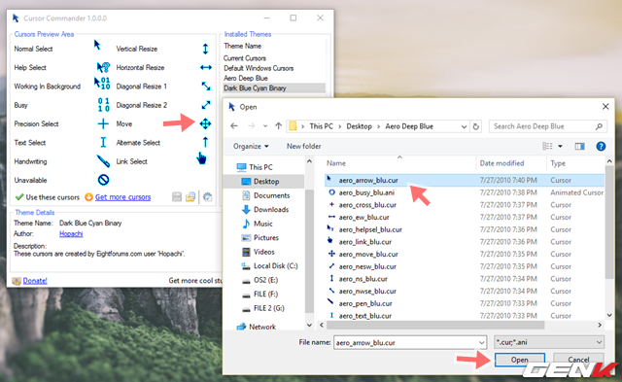The image size is (622, 382).
Task: Click the save theme disk icon
Action: (177, 196)
